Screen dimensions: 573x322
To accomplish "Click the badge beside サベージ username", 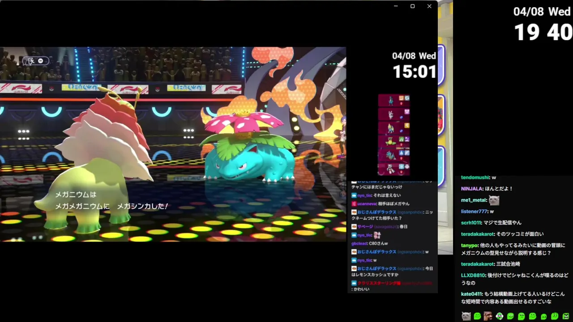I will tap(354, 227).
